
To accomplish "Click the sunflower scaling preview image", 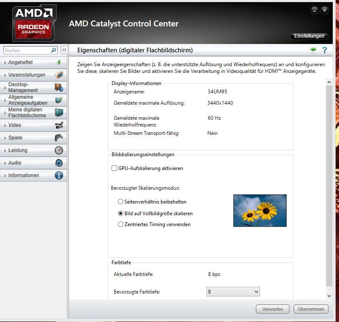I will point(260,211).
